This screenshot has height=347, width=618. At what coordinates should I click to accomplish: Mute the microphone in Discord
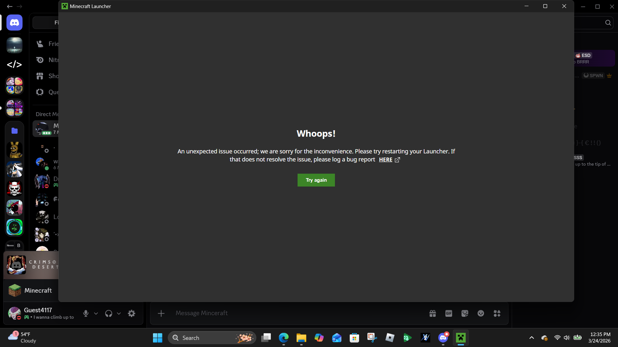click(x=86, y=314)
